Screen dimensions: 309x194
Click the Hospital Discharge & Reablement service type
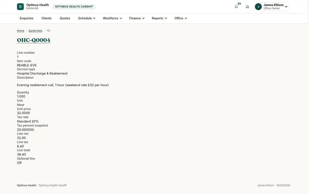coord(42,74)
